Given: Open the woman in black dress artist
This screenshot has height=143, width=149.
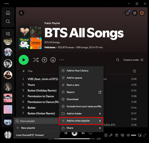Looking at the screenshot, I should point(8,75).
